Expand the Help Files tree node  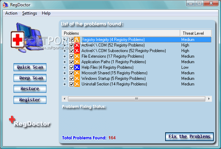(64, 67)
